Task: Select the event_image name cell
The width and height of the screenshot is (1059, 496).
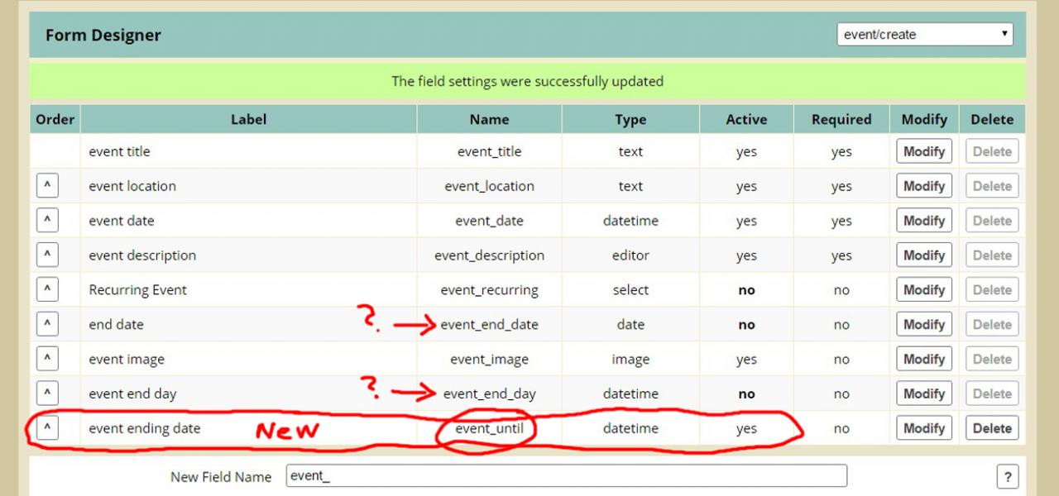Action: (x=490, y=360)
